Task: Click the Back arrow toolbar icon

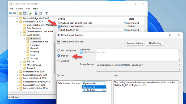Action: [10, 13]
